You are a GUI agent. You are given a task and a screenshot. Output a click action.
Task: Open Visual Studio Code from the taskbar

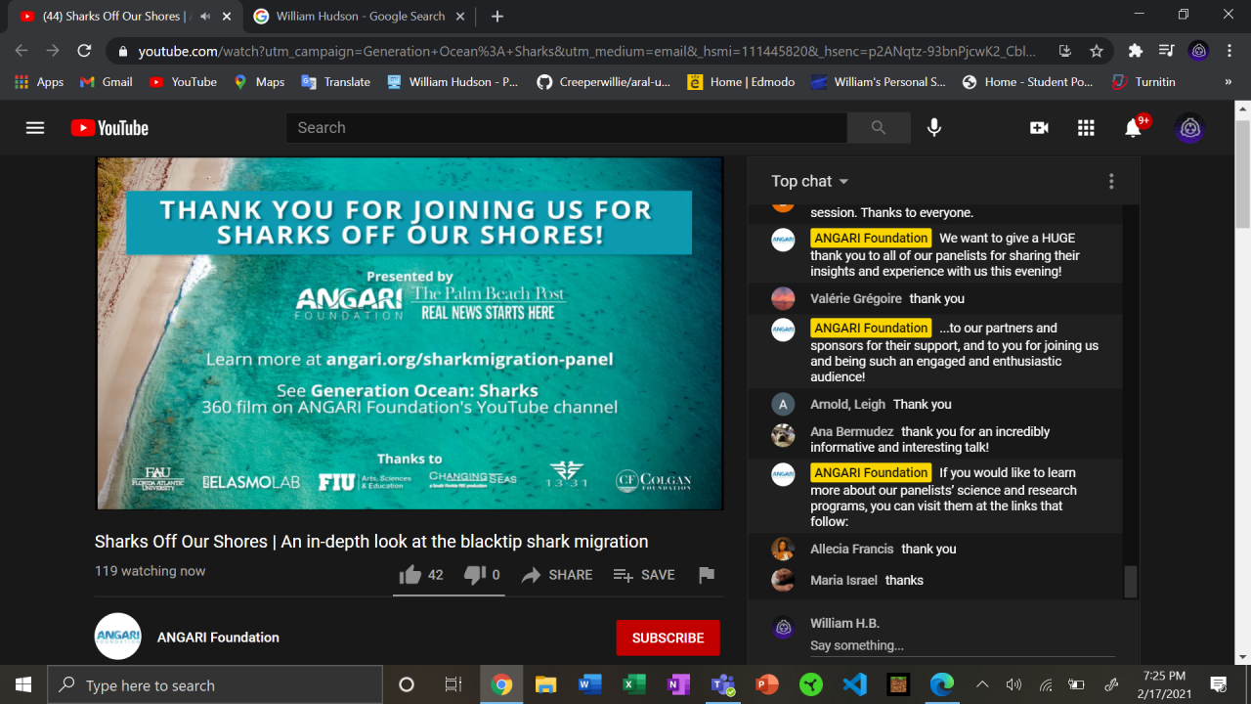(x=854, y=684)
